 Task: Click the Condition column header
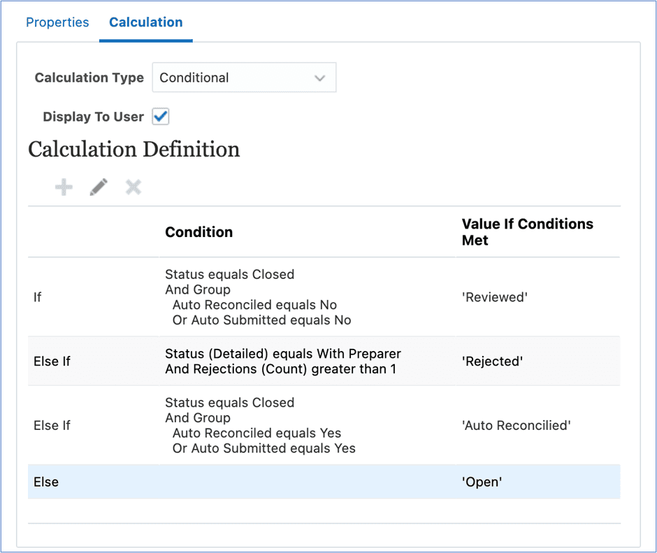coord(199,232)
